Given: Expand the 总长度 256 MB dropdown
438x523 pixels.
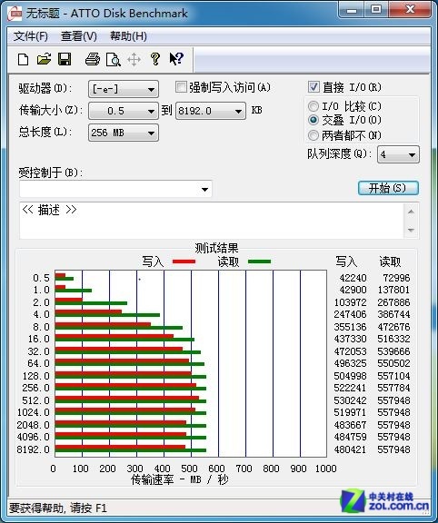Looking at the screenshot, I should click(124, 133).
